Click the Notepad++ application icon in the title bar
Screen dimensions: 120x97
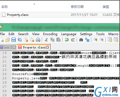click(x=1, y=27)
